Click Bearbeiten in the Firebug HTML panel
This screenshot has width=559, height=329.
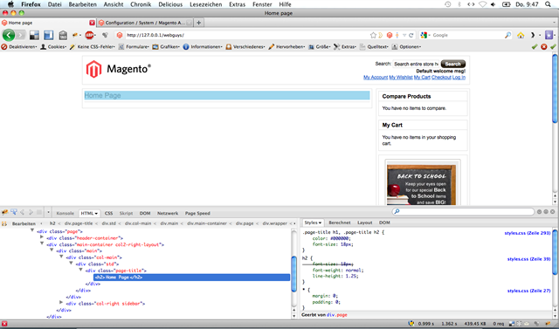click(24, 223)
